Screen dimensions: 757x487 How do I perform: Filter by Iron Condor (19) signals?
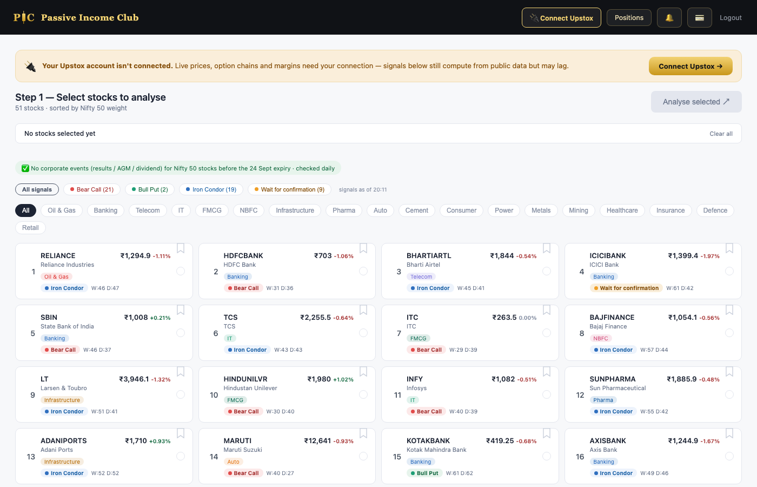pos(211,189)
